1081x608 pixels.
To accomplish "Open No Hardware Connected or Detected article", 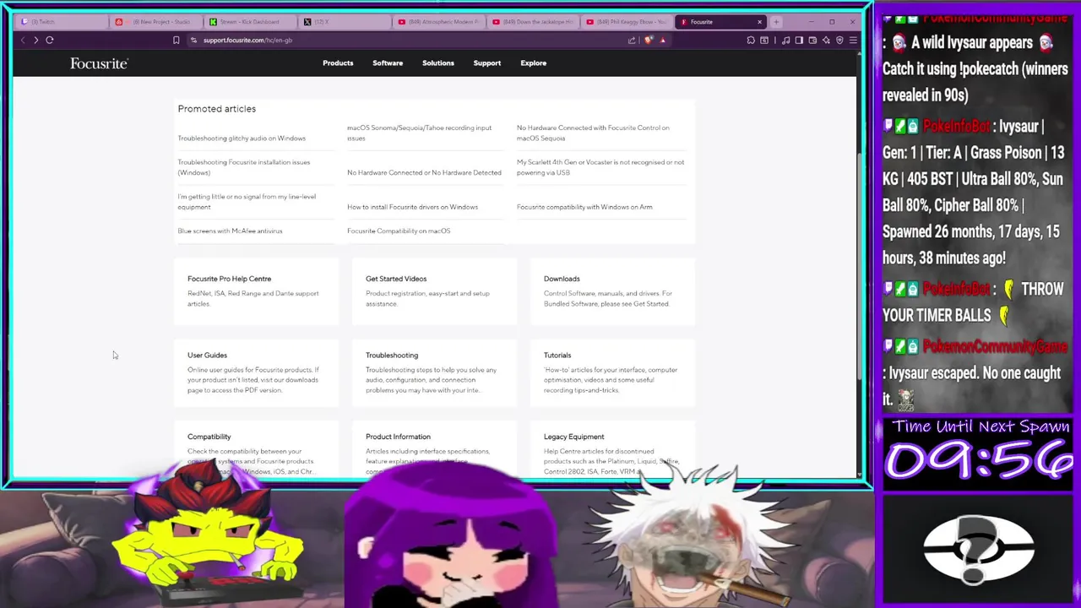I will pyautogui.click(x=424, y=172).
